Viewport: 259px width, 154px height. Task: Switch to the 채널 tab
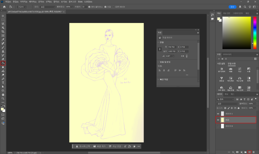[x=226, y=94]
